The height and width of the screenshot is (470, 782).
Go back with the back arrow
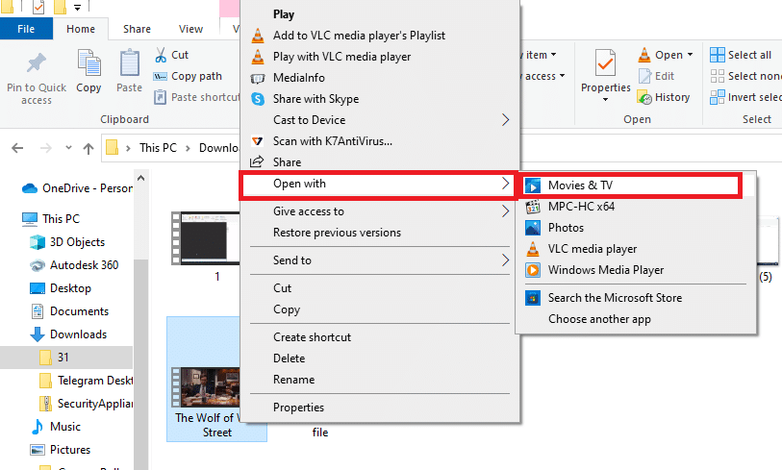(17, 148)
